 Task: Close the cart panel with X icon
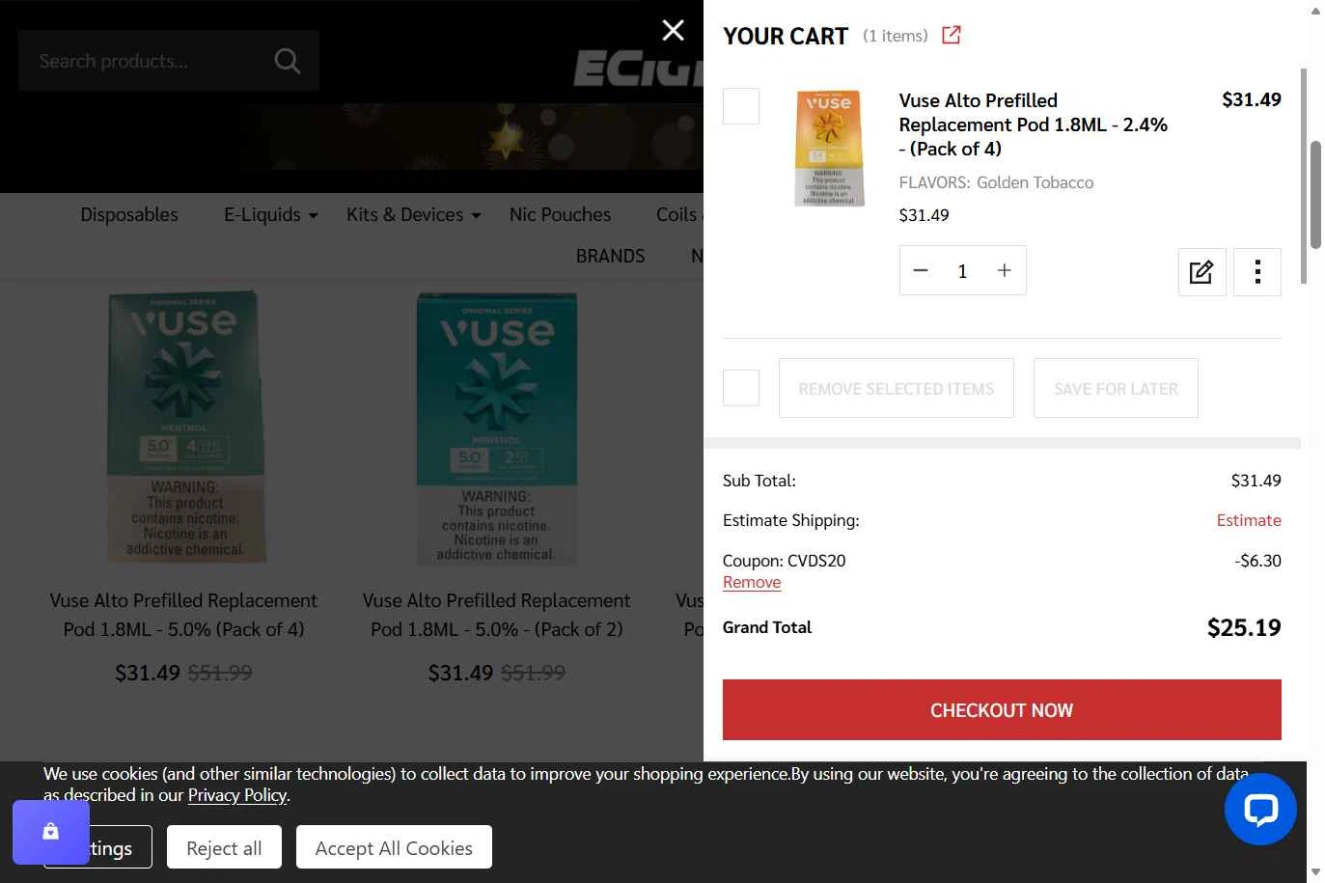(x=673, y=31)
